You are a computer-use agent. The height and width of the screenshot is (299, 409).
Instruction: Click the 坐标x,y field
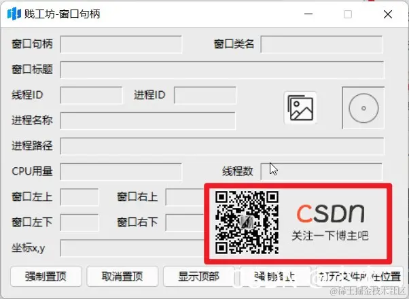pos(132,248)
